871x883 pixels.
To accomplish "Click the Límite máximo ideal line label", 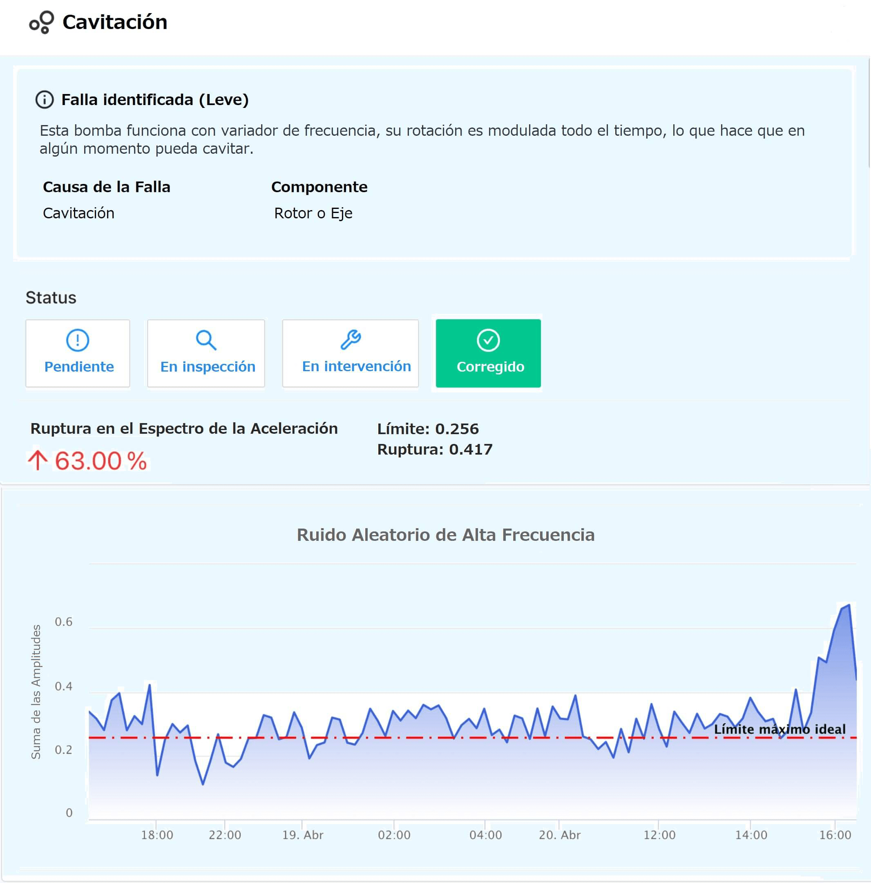I will 779,729.
